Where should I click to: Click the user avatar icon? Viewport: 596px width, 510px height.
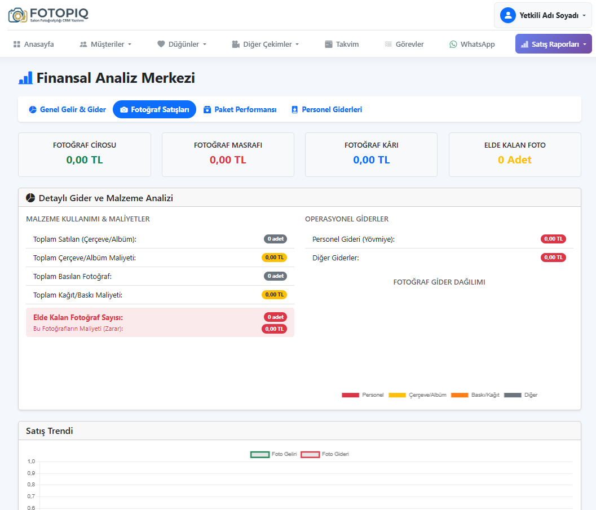pyautogui.click(x=508, y=15)
